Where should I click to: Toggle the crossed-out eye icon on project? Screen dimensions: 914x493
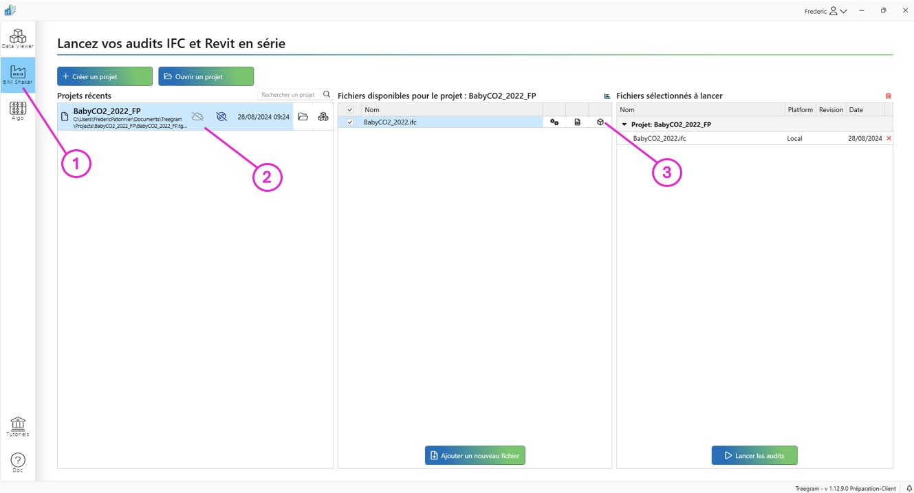tap(221, 117)
